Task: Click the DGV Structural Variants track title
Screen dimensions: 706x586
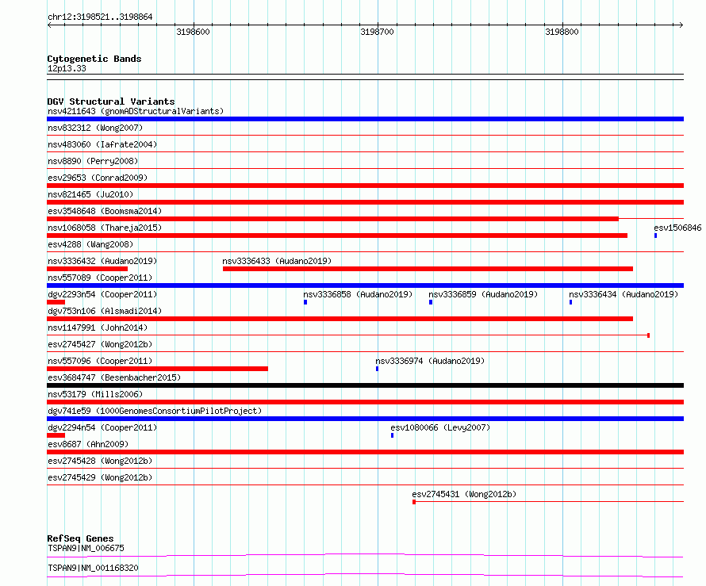Action: coord(111,101)
